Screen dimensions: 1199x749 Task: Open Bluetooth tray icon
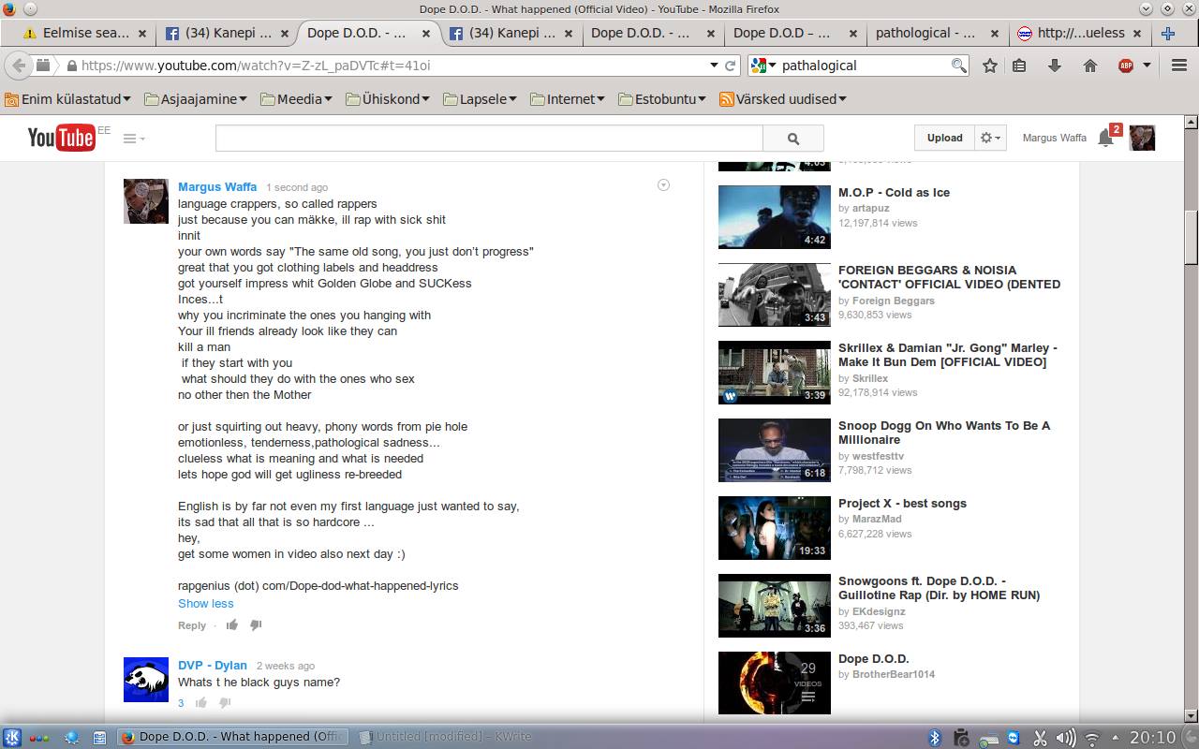pyautogui.click(x=934, y=738)
